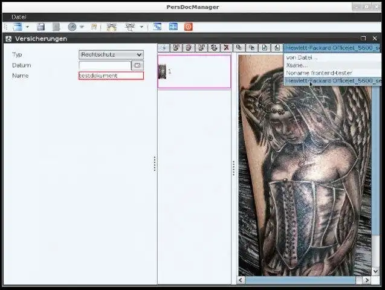Maximize the Versicherungen panel
385x290 pixels.
click(363, 38)
